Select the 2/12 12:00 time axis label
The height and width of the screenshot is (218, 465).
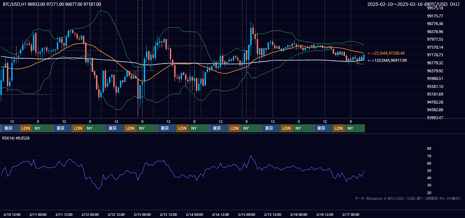coord(116,214)
